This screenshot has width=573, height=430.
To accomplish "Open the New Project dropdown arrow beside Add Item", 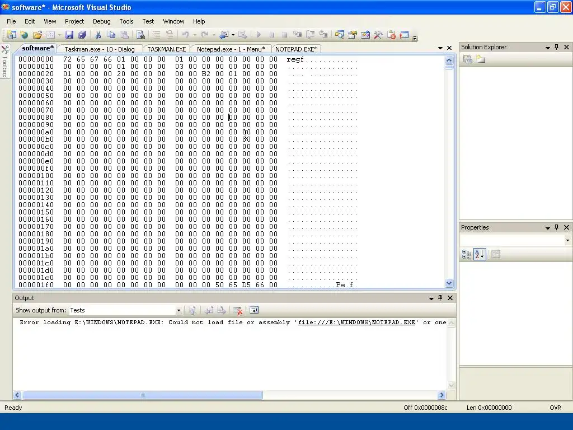I will tap(59, 35).
